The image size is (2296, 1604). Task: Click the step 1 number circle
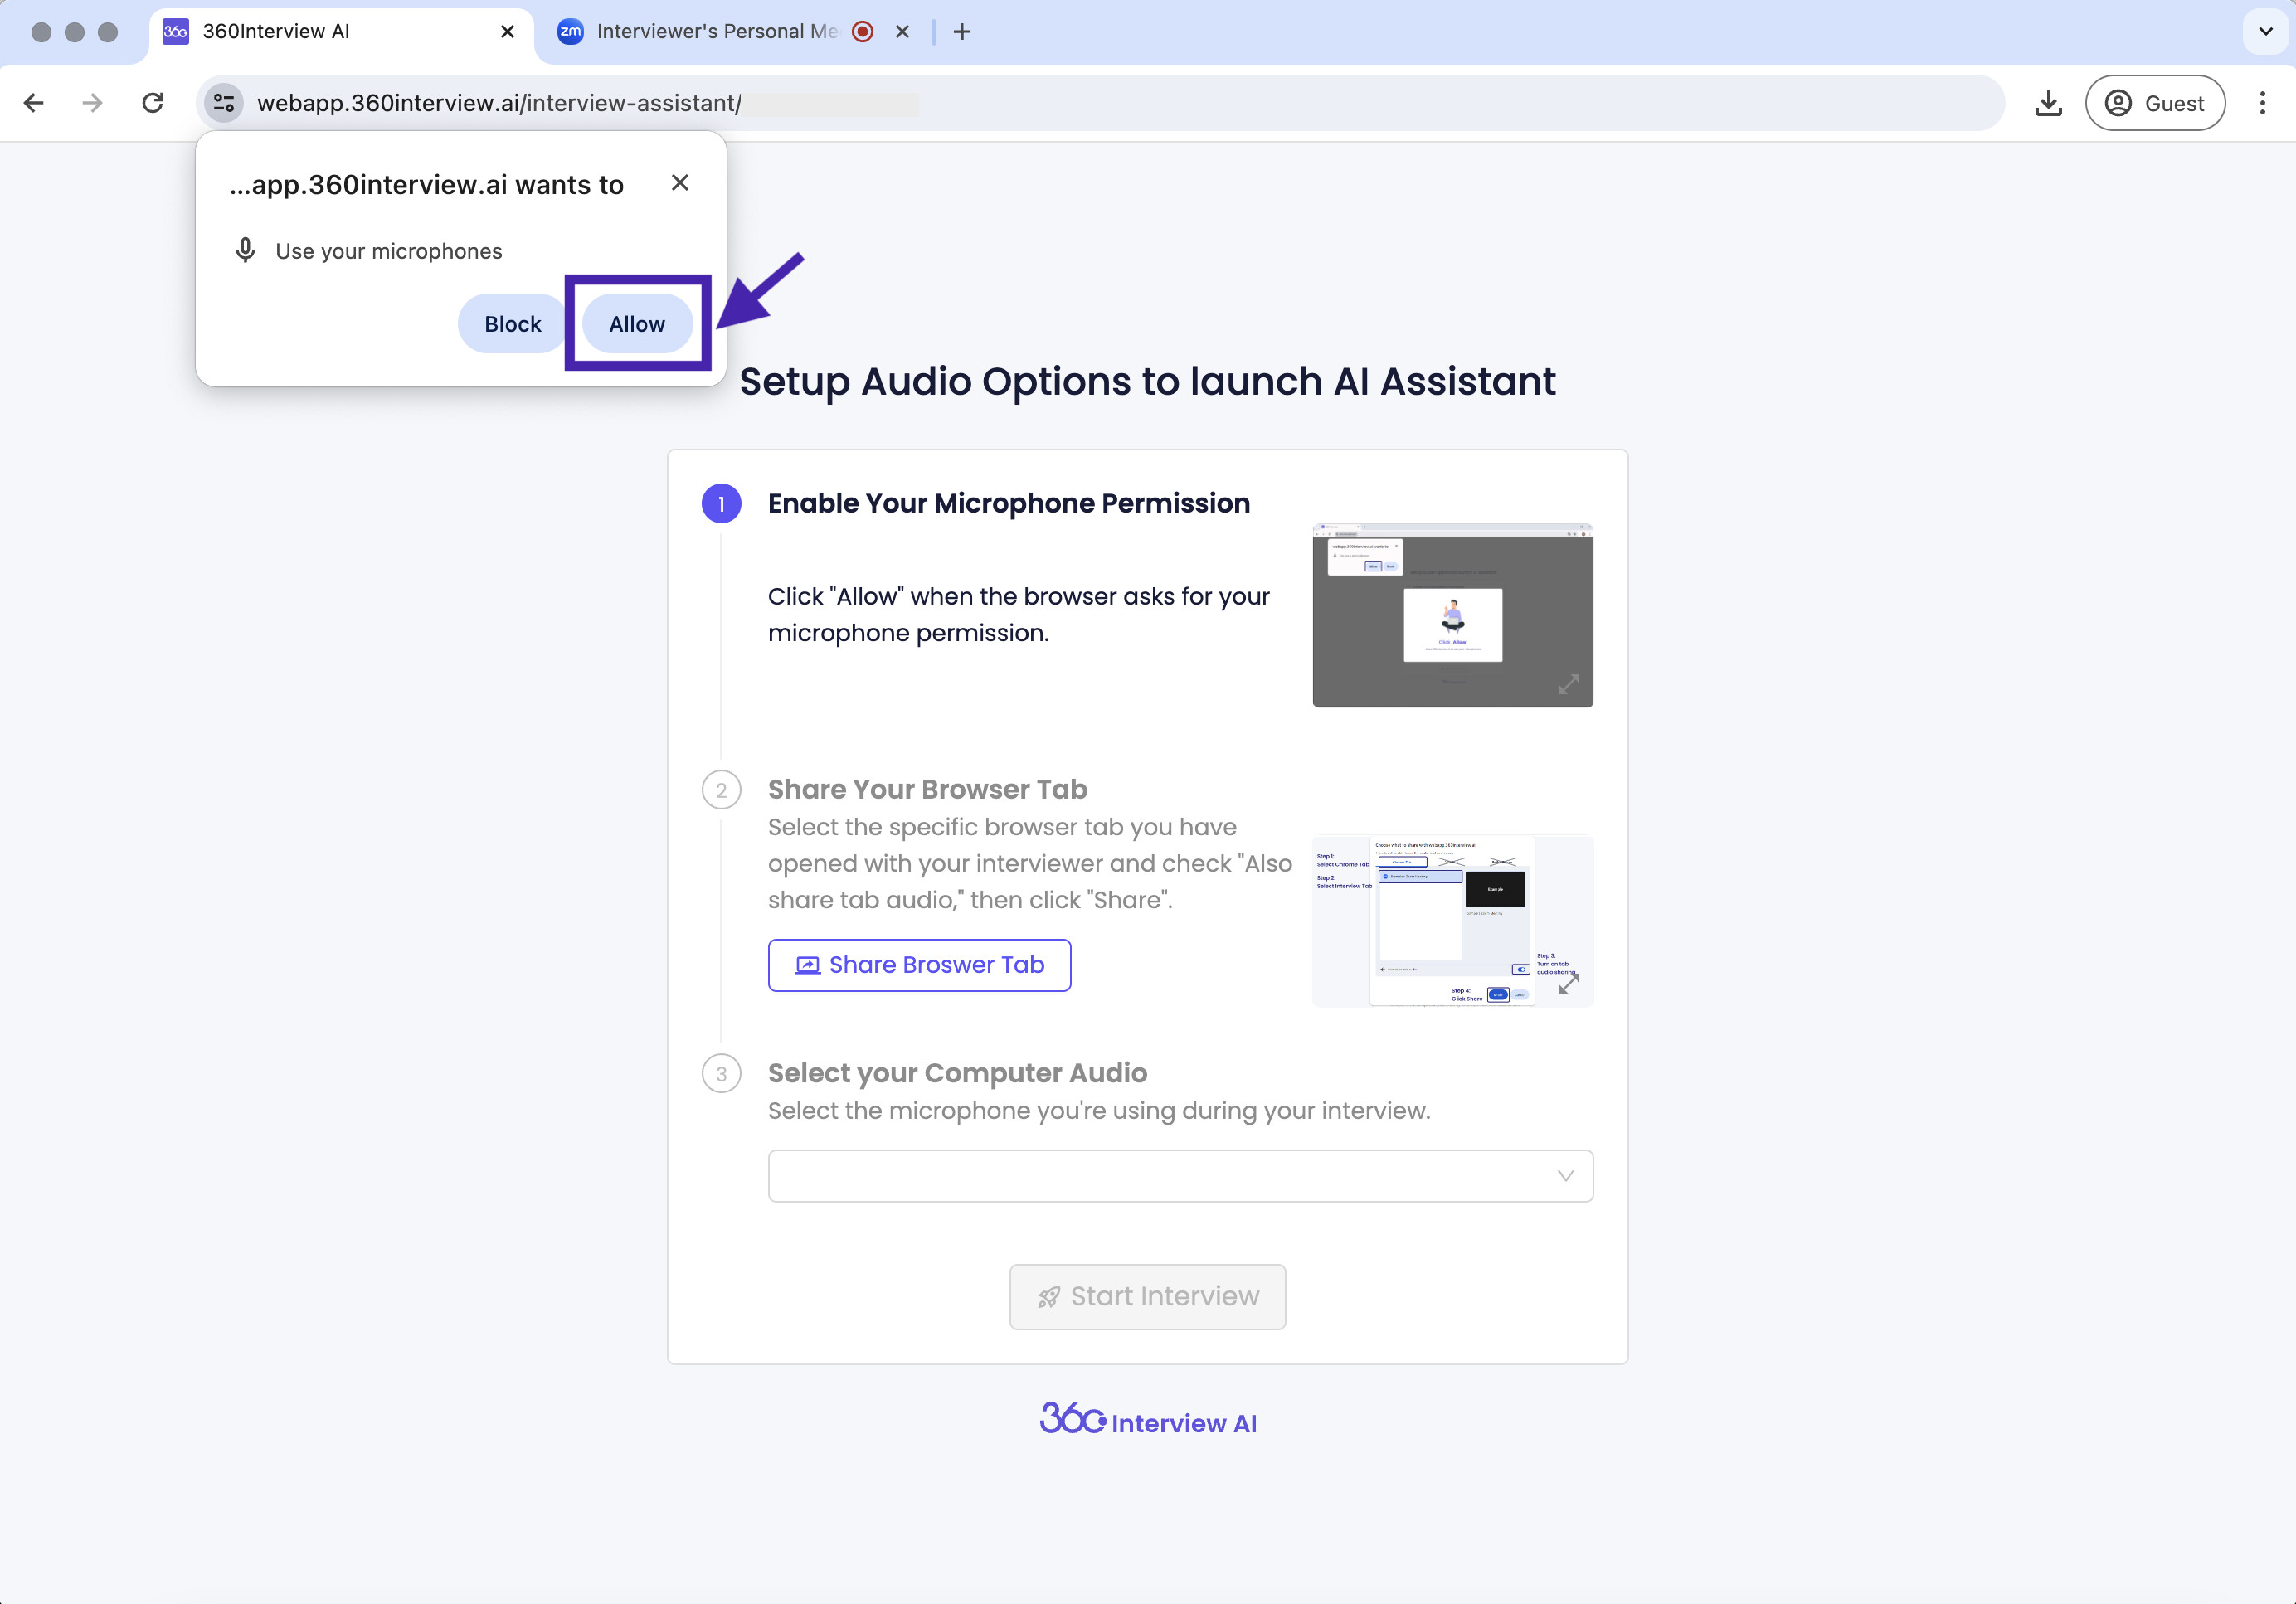pos(721,504)
